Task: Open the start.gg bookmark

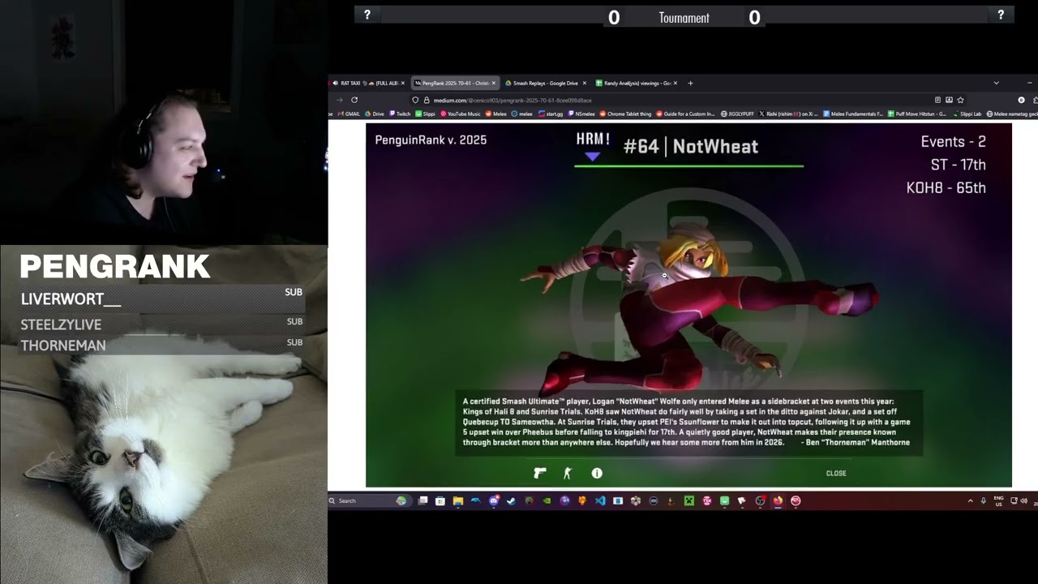Action: click(x=551, y=114)
